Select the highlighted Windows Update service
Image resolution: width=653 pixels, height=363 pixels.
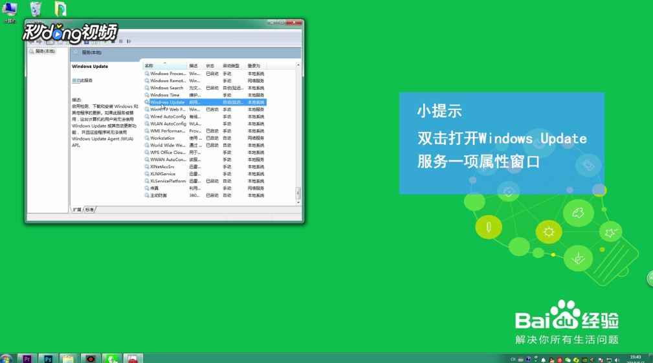pyautogui.click(x=205, y=102)
